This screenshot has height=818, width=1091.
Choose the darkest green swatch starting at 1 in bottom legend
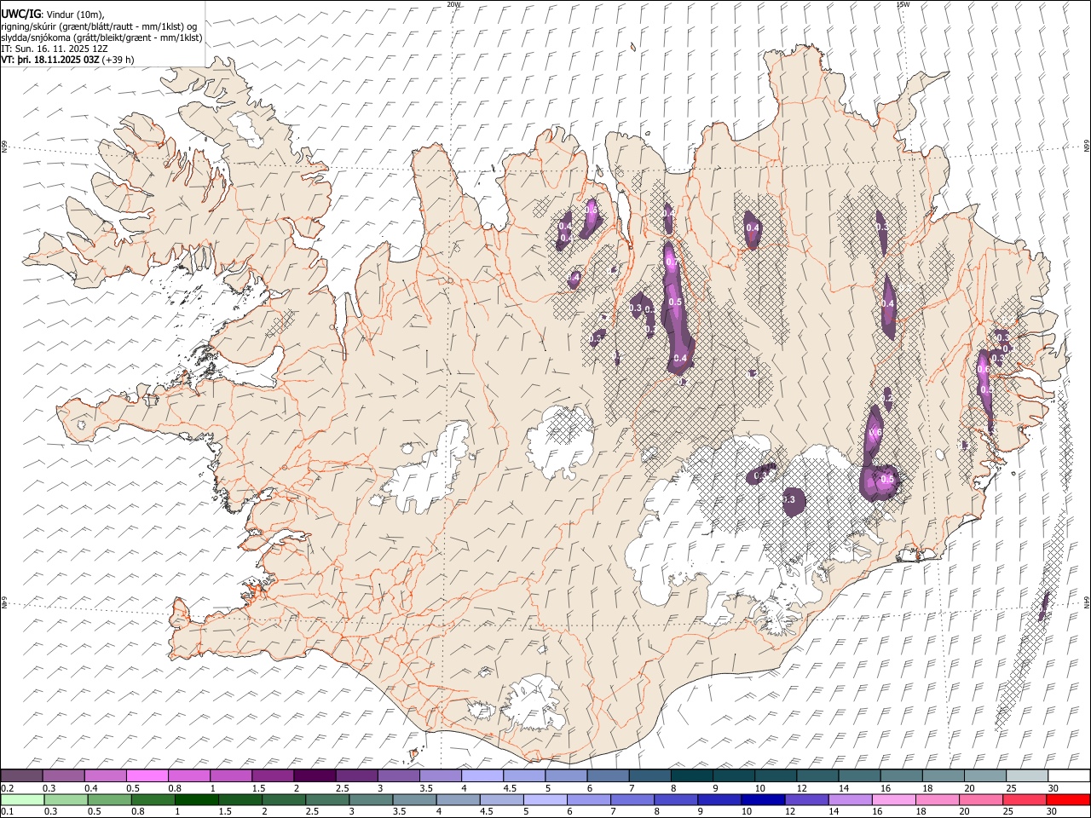196,800
